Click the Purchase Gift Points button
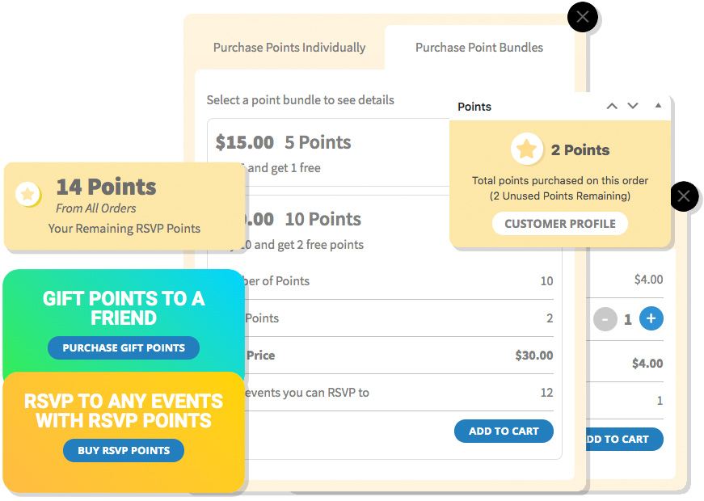 (124, 348)
